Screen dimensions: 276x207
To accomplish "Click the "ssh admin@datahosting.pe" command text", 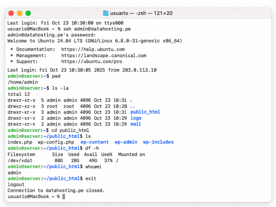I will [x=97, y=29].
